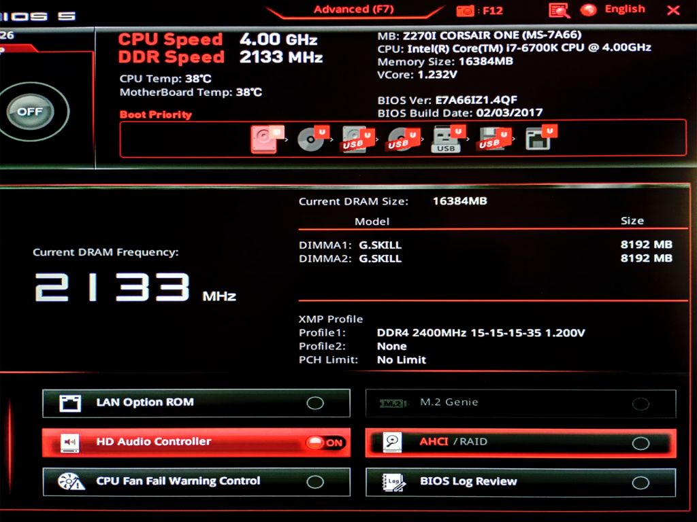The image size is (697, 522).
Task: Click the LAN Option ROM network icon
Action: click(x=70, y=403)
